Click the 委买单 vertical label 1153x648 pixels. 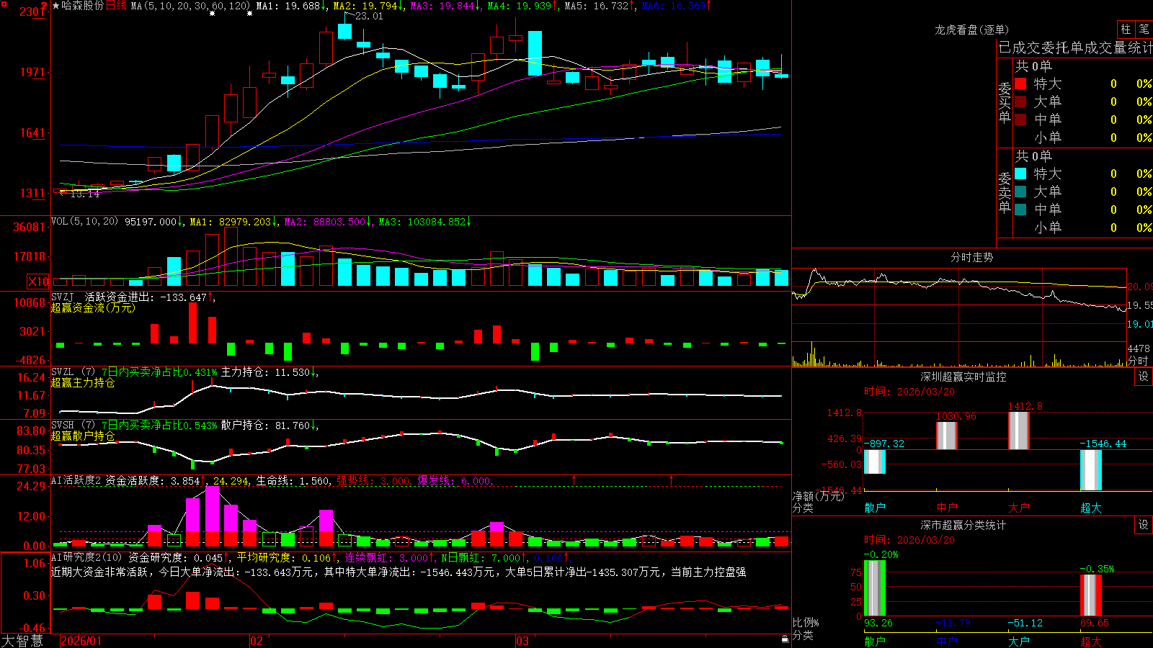[x=1005, y=103]
